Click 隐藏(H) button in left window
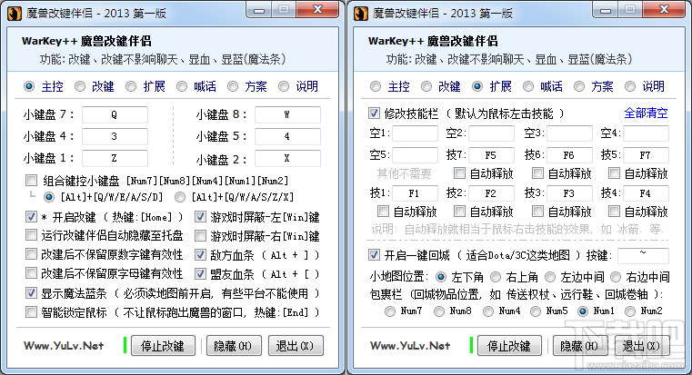The height and width of the screenshot is (375, 692). click(x=232, y=346)
